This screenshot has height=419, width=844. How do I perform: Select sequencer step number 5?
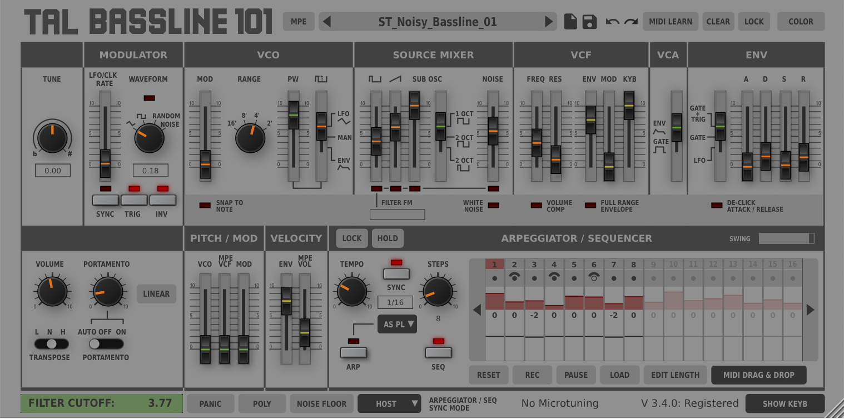point(574,265)
